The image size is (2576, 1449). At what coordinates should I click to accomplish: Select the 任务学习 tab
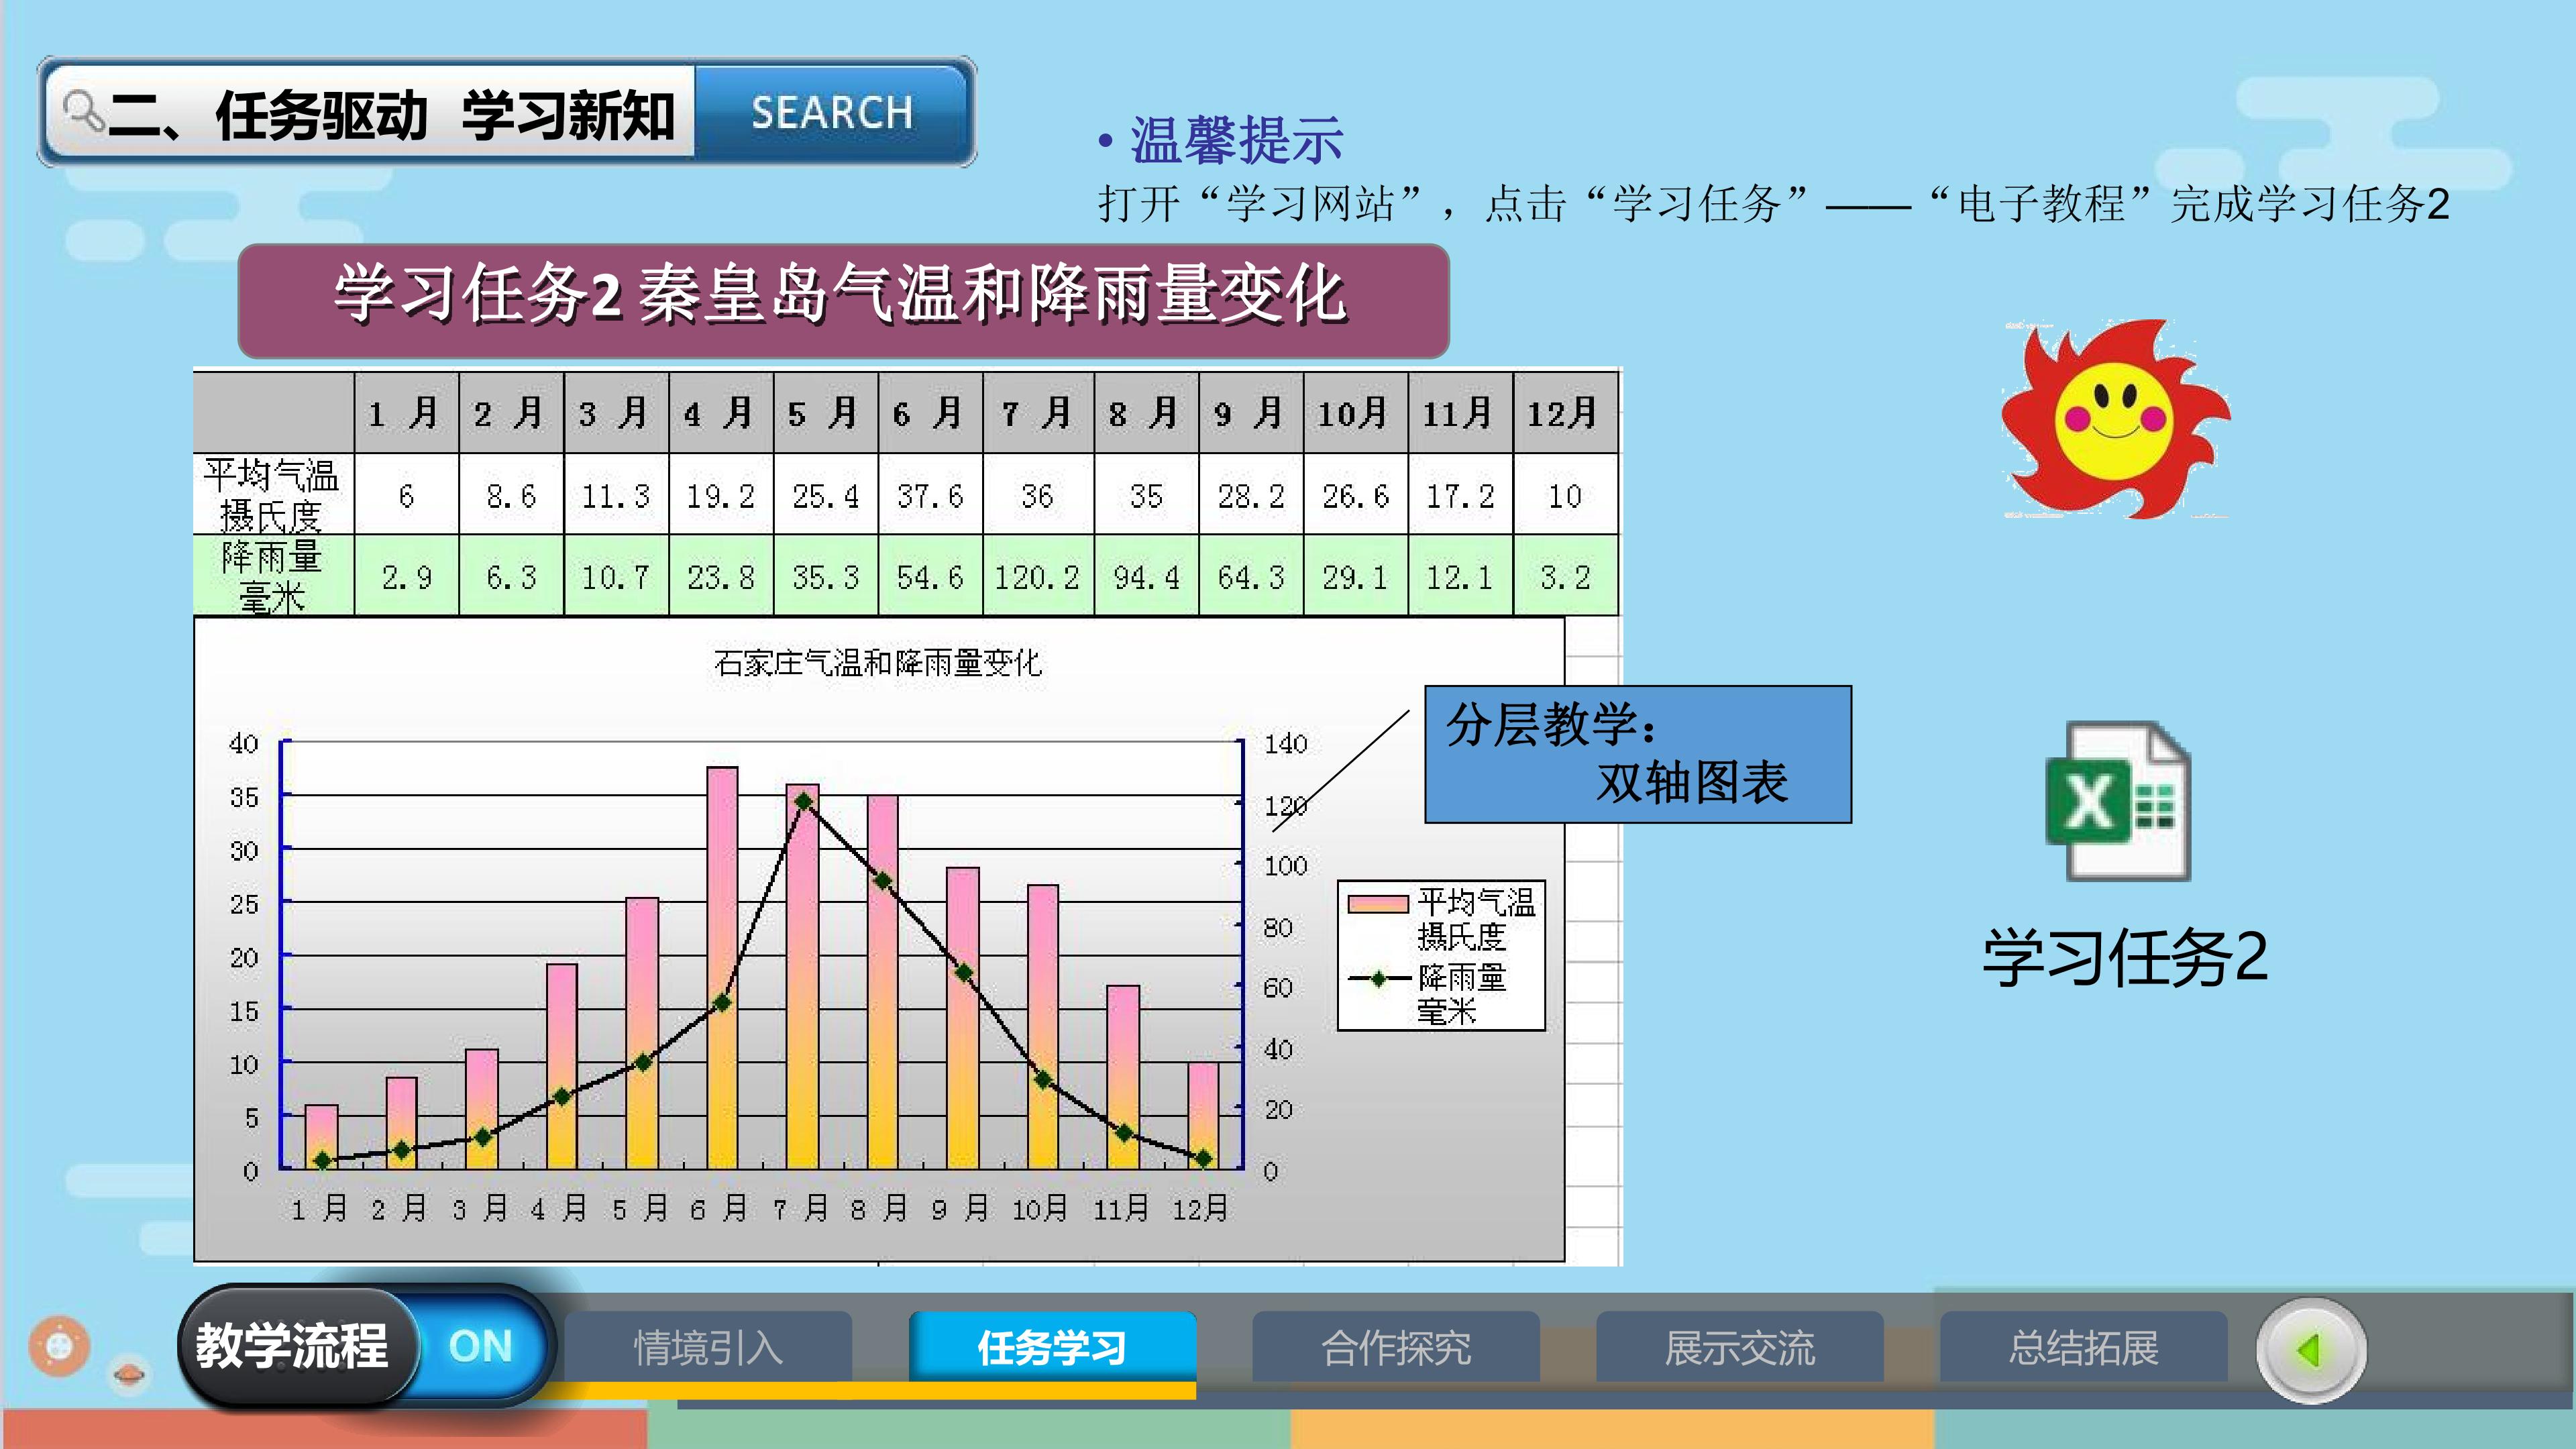point(1052,1347)
